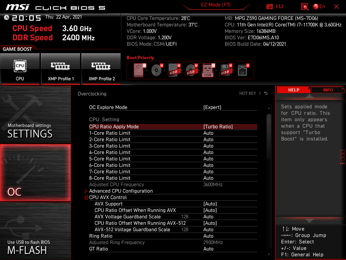The height and width of the screenshot is (260, 346).
Task: Enable XMP Profile 2
Action: pyautogui.click(x=101, y=69)
